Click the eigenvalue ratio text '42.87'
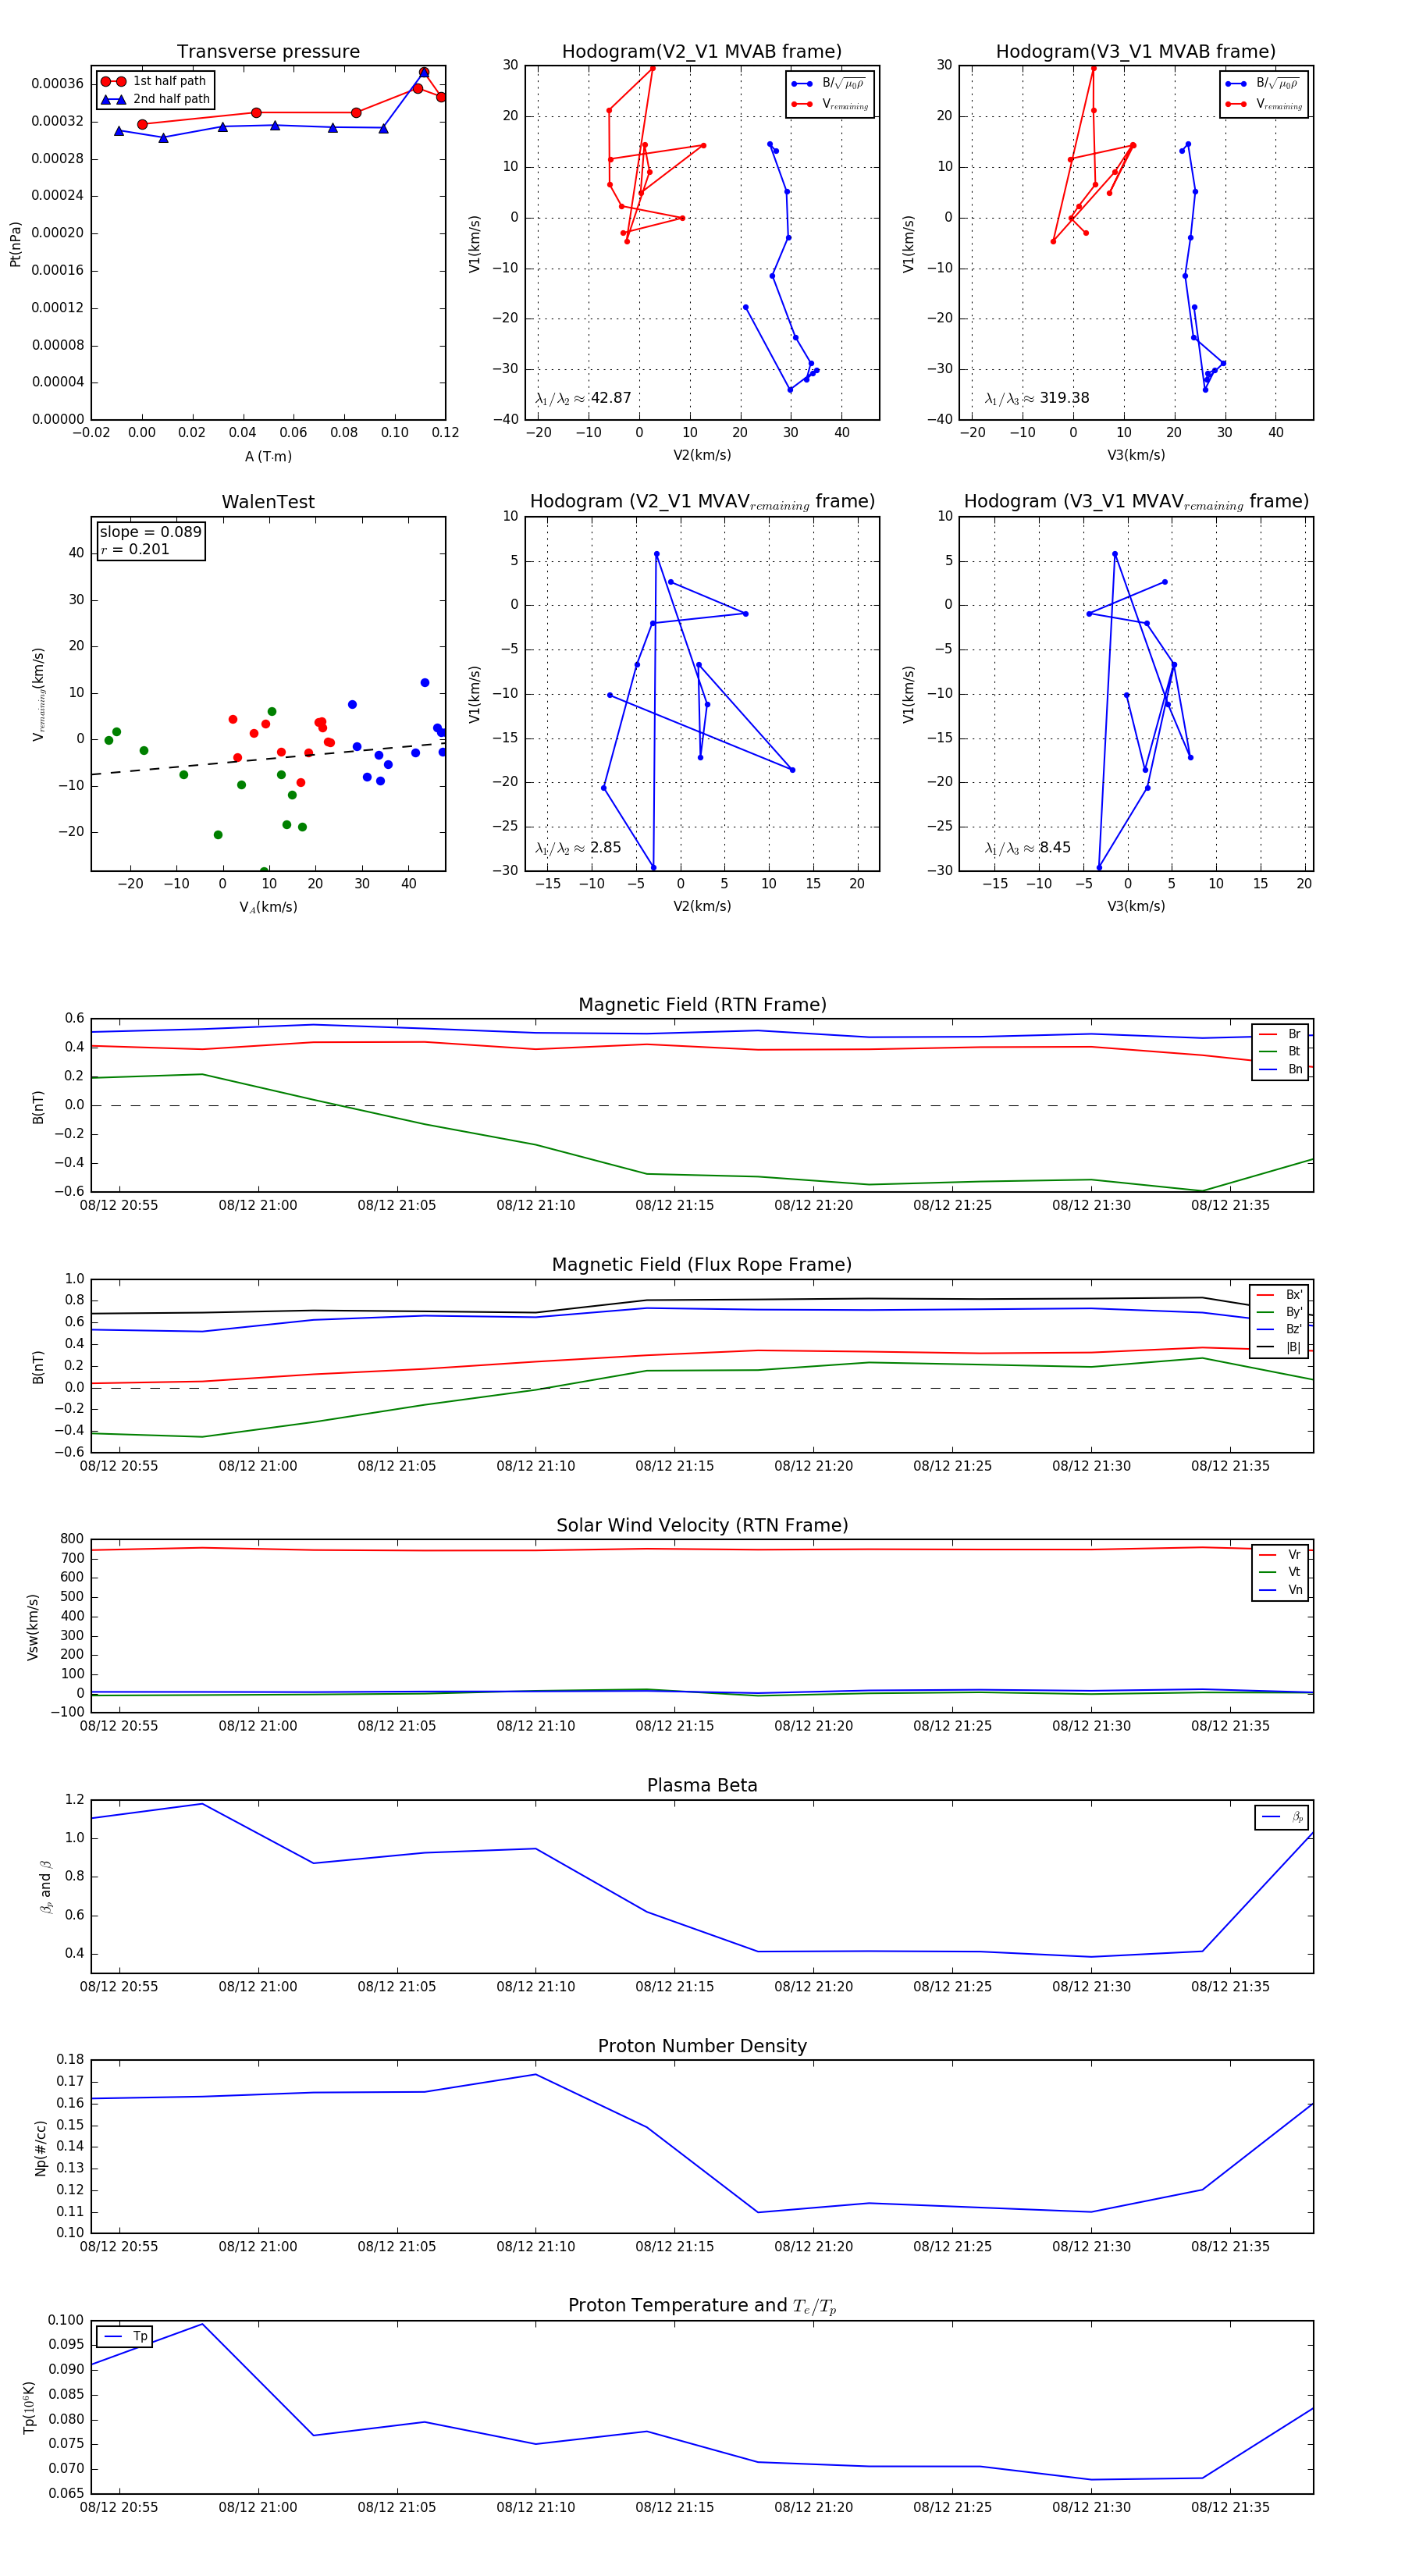The width and height of the screenshot is (1405, 2576). pyautogui.click(x=610, y=397)
